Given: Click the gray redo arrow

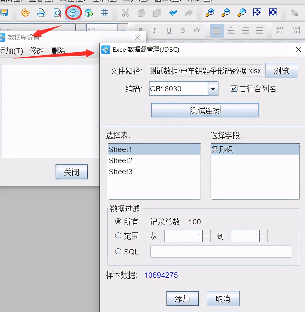Looking at the screenshot, I should (x=189, y=13).
